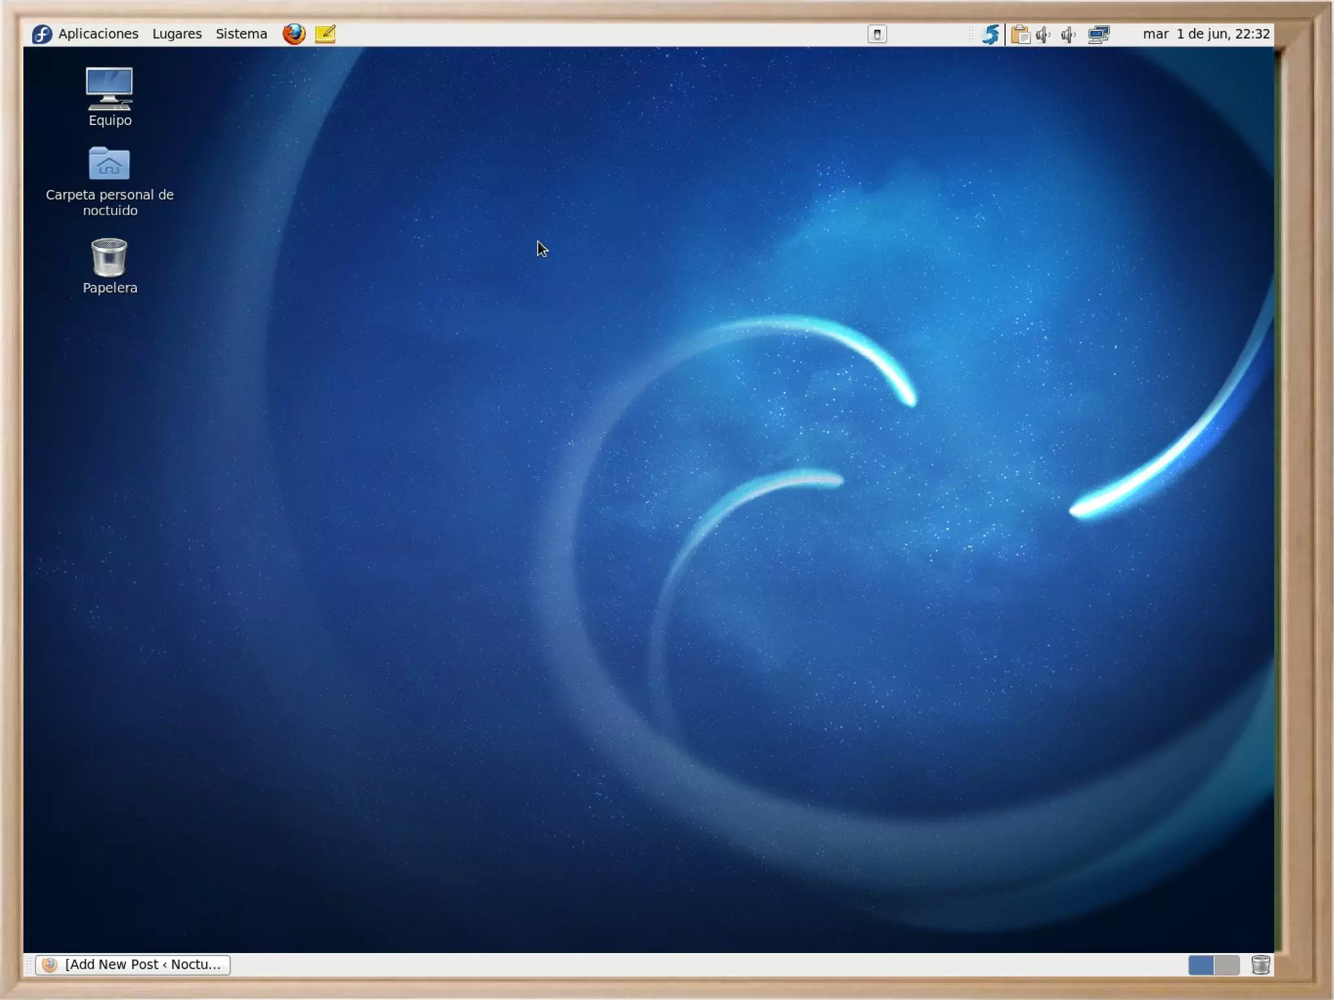Switch to the second workspace
This screenshot has width=1334, height=1000.
1227,965
